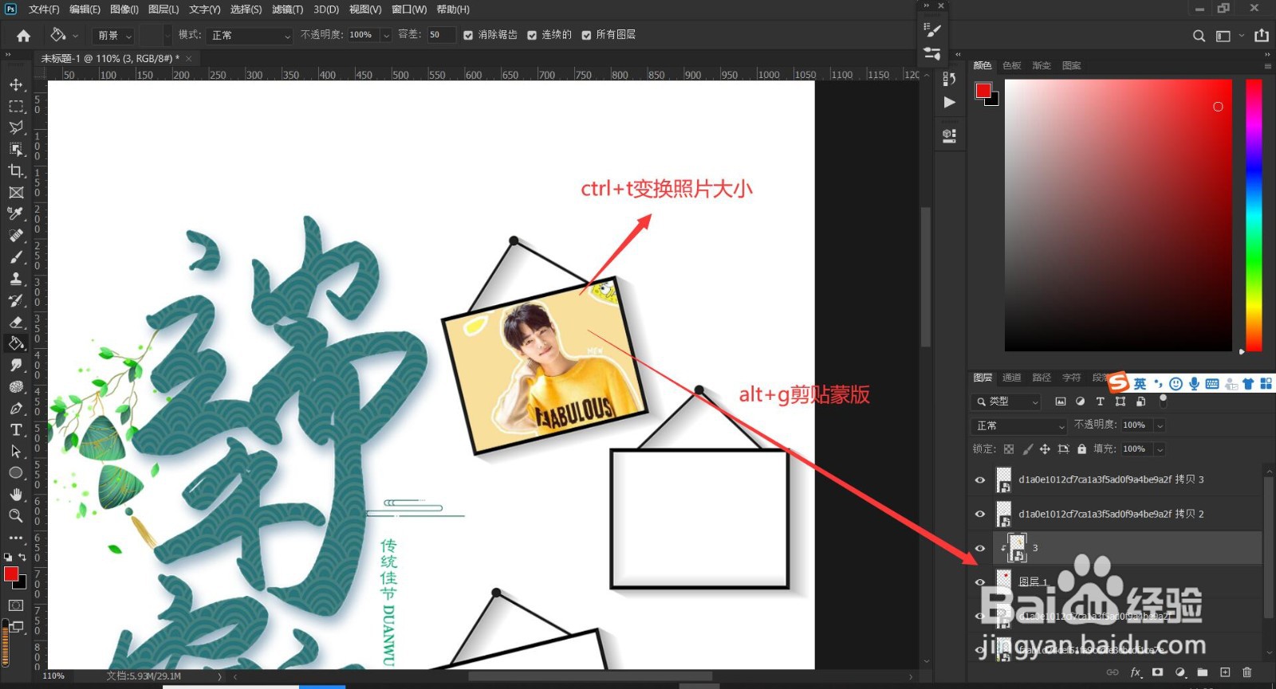Open the 图层(L) menu

tap(163, 10)
